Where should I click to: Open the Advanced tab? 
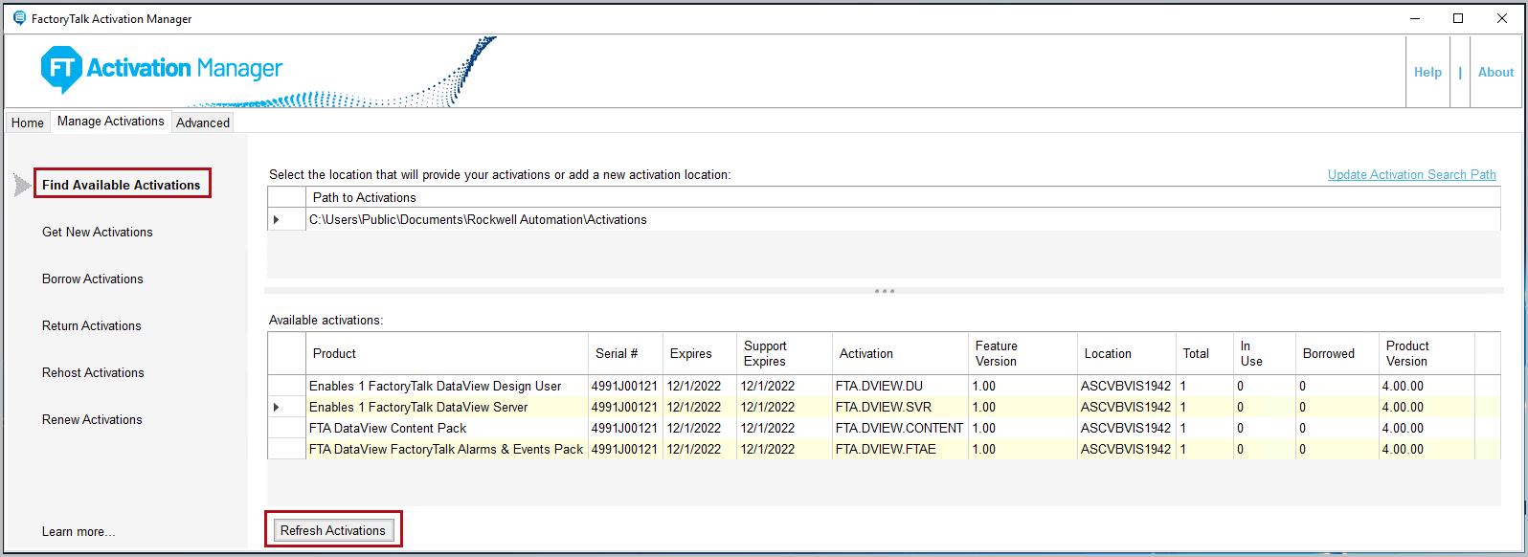pos(203,123)
